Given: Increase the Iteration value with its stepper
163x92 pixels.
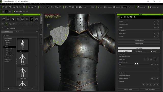Looking at the screenshot, I should point(158,21).
